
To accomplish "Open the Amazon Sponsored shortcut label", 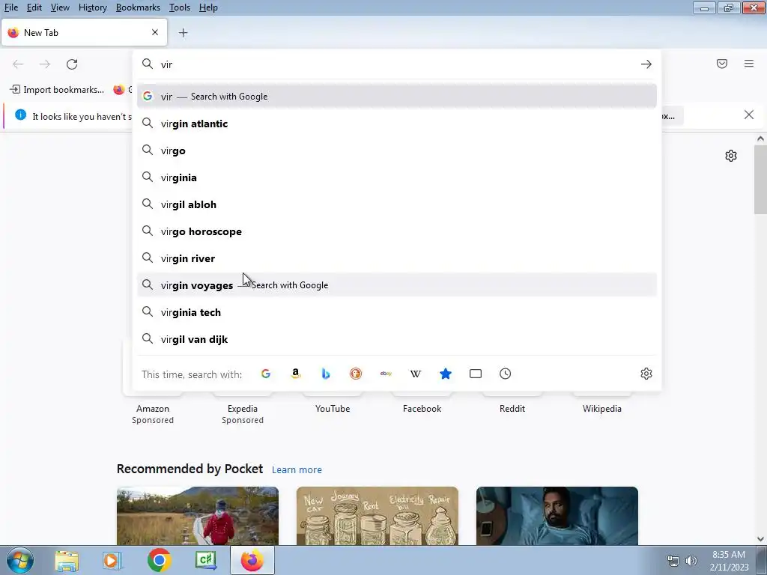I will (x=153, y=414).
